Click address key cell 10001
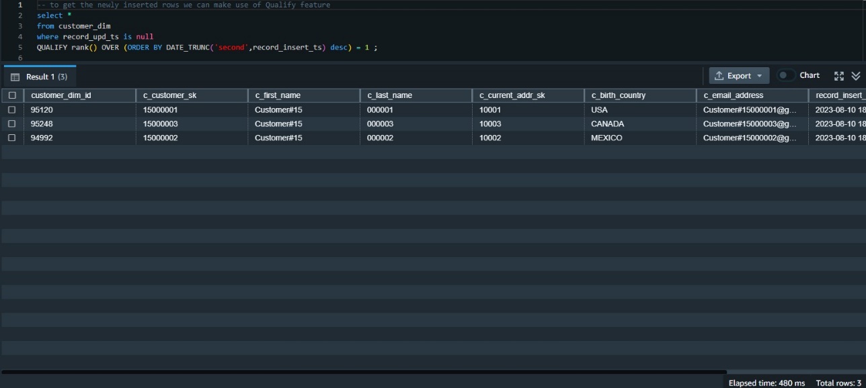Viewport: 866px width, 388px height. 528,109
